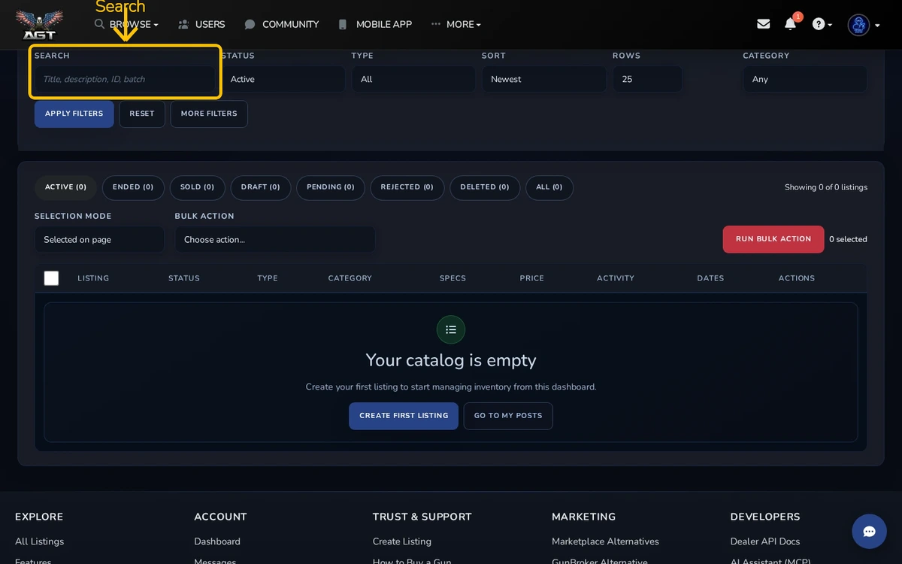This screenshot has width=902, height=564.
Task: Open Dashboard footer link
Action: (x=217, y=541)
